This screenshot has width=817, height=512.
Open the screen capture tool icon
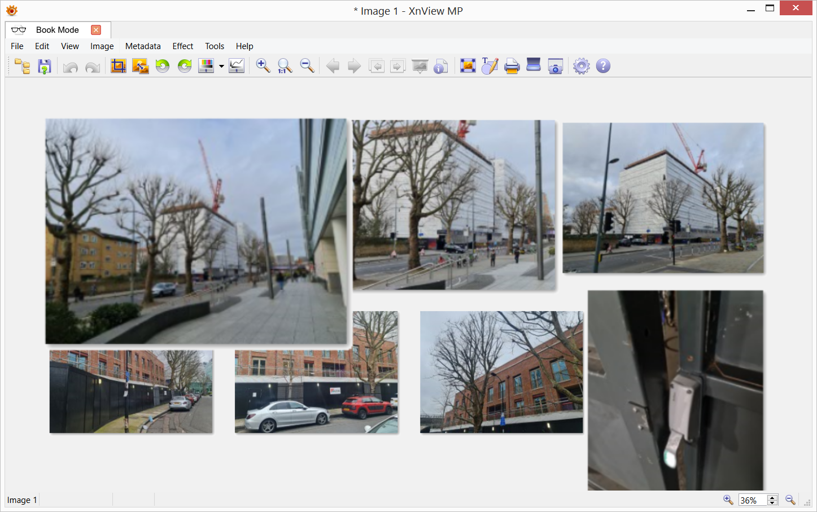pyautogui.click(x=556, y=66)
